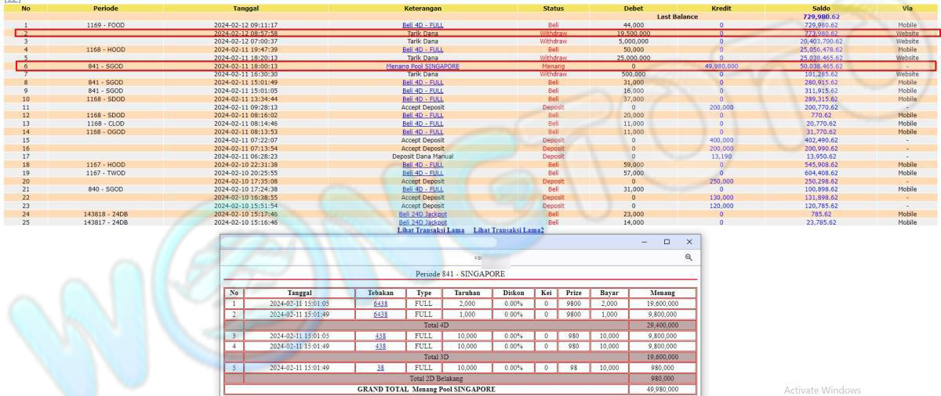941x396 pixels.
Task: Click tebakan 38 in popup row 5
Action: coord(380,366)
